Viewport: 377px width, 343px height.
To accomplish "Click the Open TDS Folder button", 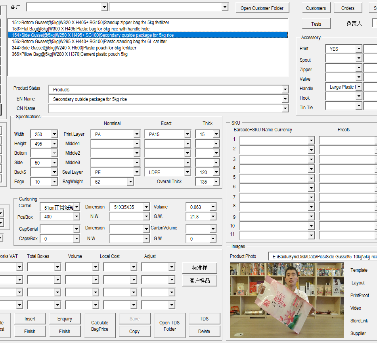I will 170,326.
